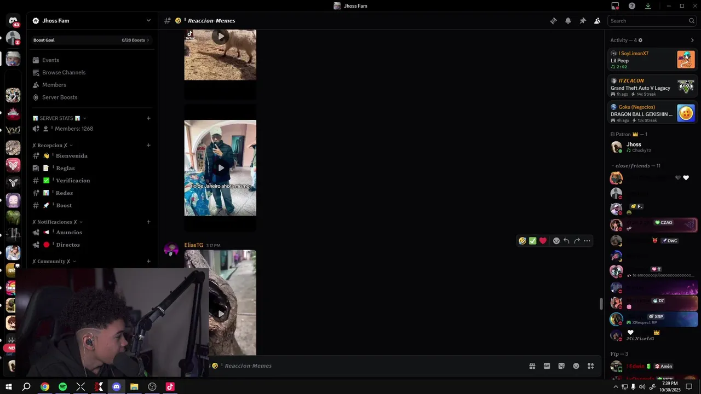Open Edwin member entry under Vip
This screenshot has height=394, width=701.
click(653, 366)
